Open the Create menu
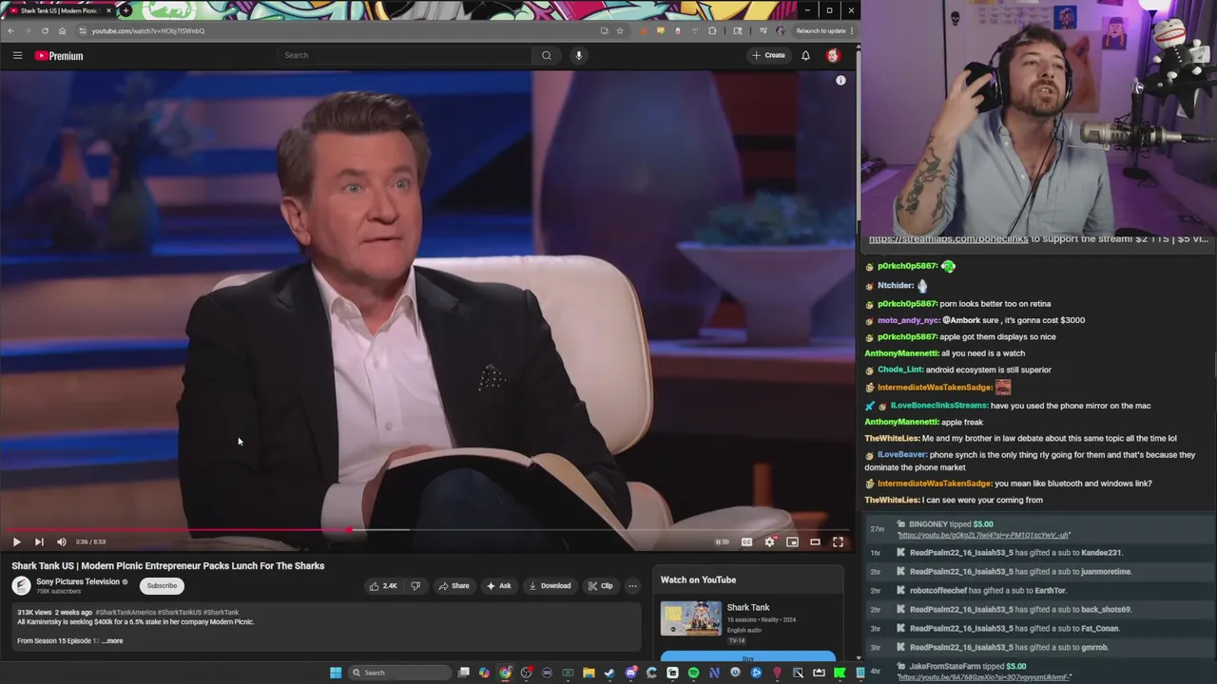This screenshot has width=1217, height=684. coord(769,55)
